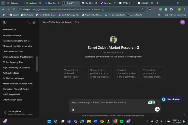188x125 pixels.
Task: Select 'Conduct competitive analysis' prompt card
Action: [x=126, y=73]
